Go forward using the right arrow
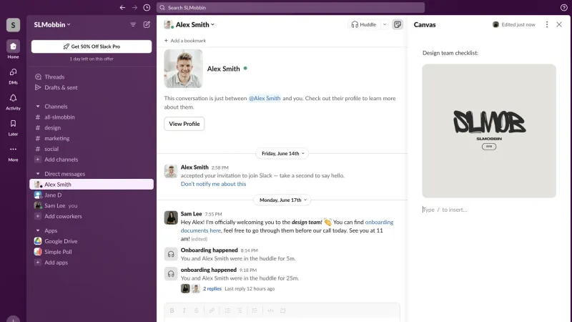This screenshot has width=572, height=322. [134, 7]
